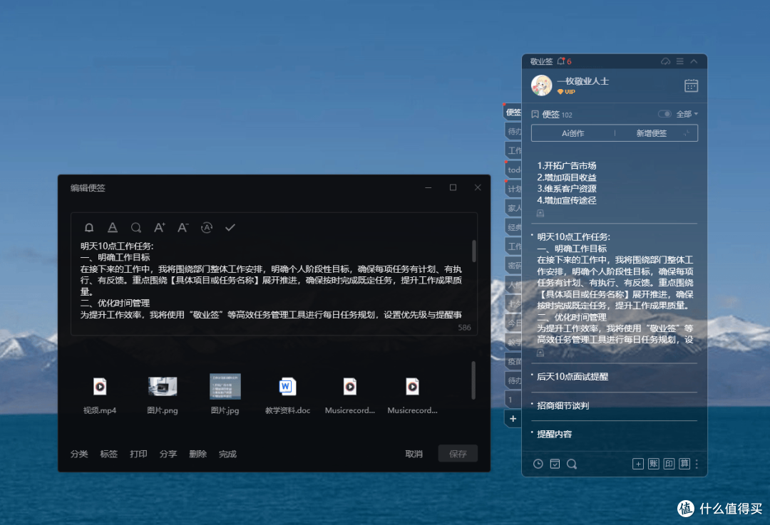Viewport: 770px width, 525px height.
Task: Open the 算 calculator icon in bottom bar
Action: click(684, 464)
